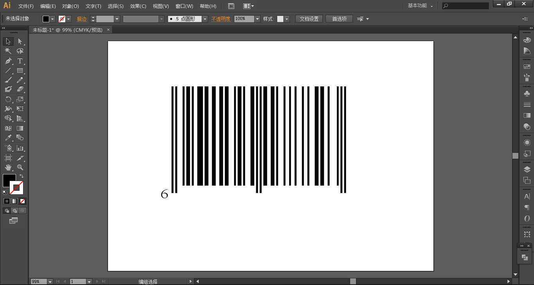The image size is (534, 285).
Task: Select the Shape Builder tool
Action: (8, 118)
